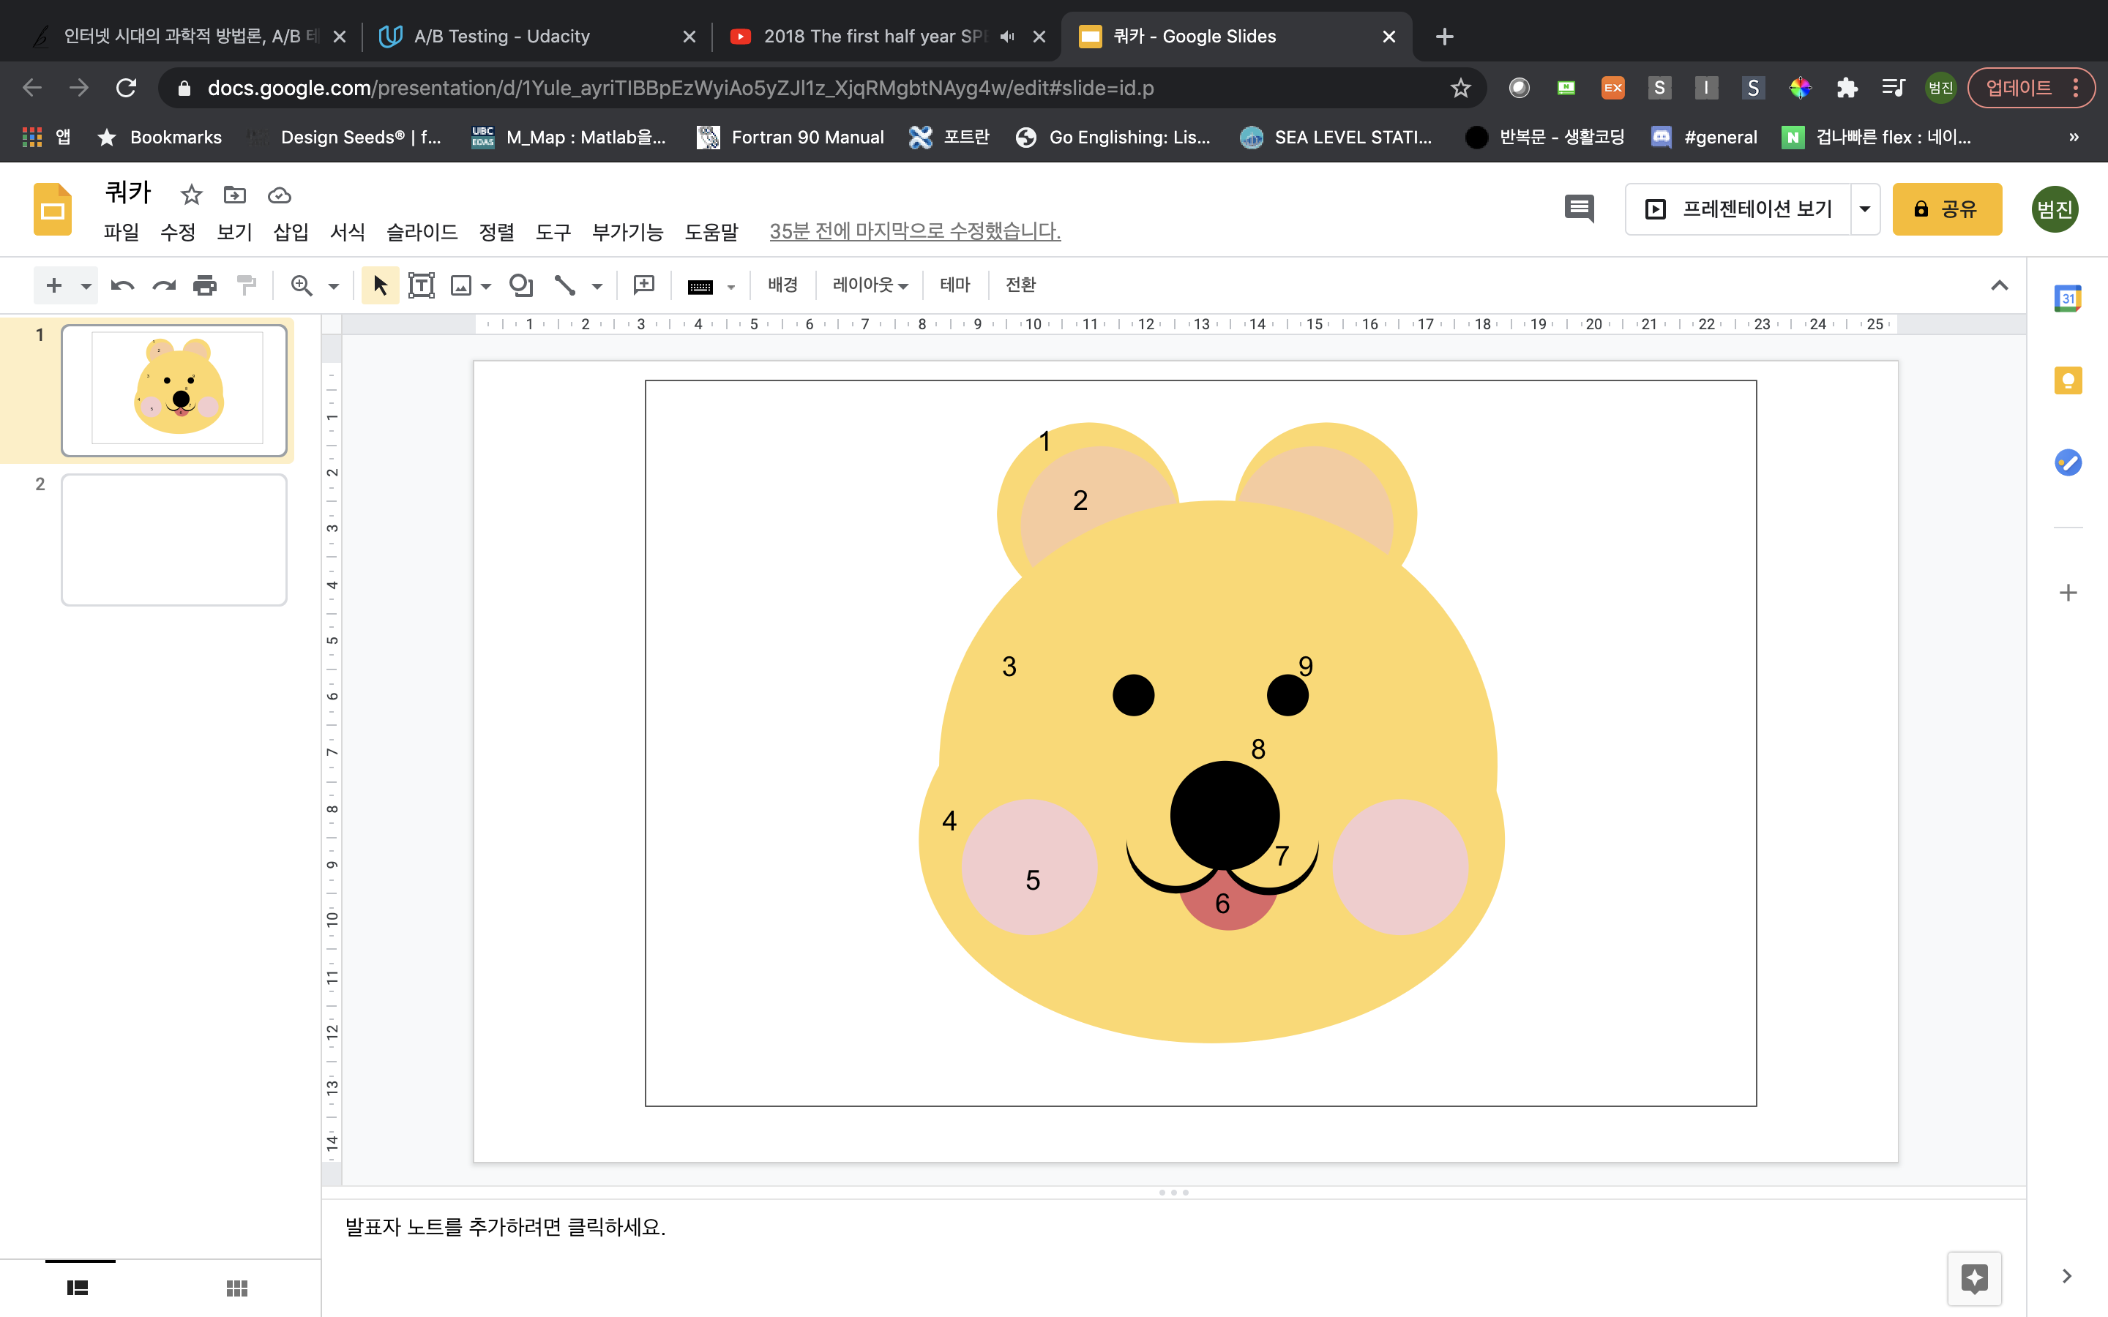2108x1317 pixels.
Task: Show more bookmarks chevron
Action: 2074,137
